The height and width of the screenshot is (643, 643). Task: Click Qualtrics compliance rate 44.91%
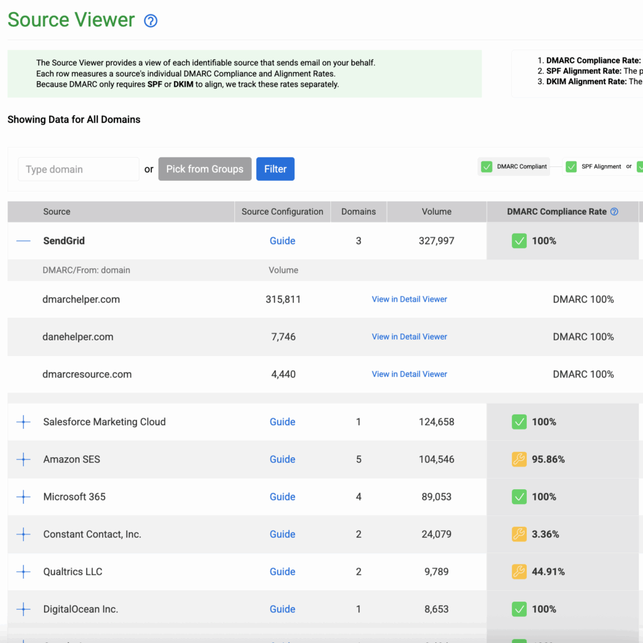548,571
